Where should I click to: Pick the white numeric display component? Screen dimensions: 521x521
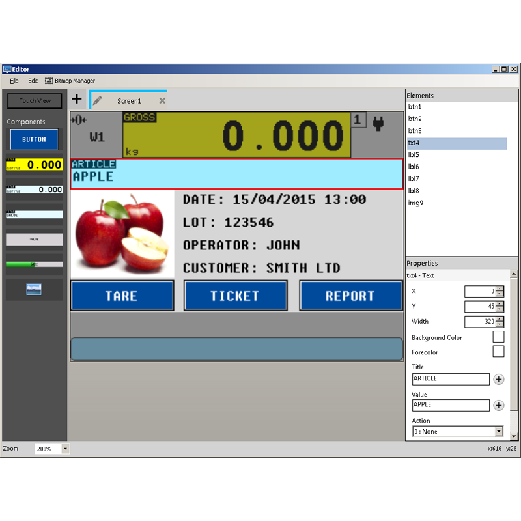(35, 190)
